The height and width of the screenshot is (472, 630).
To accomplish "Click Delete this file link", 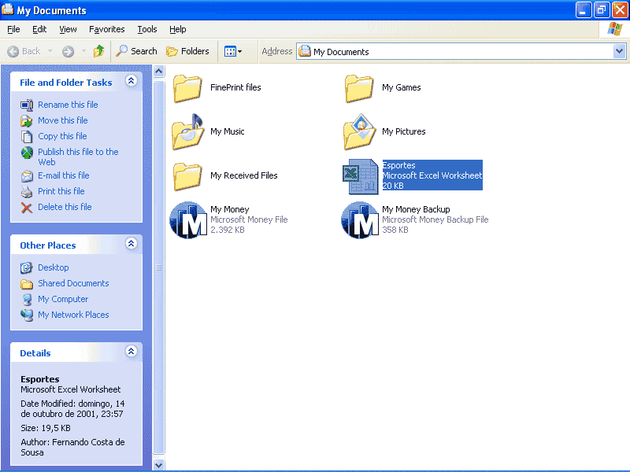I will tap(65, 207).
